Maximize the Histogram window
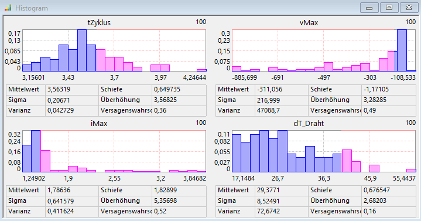The width and height of the screenshot is (421, 221). 389,8
